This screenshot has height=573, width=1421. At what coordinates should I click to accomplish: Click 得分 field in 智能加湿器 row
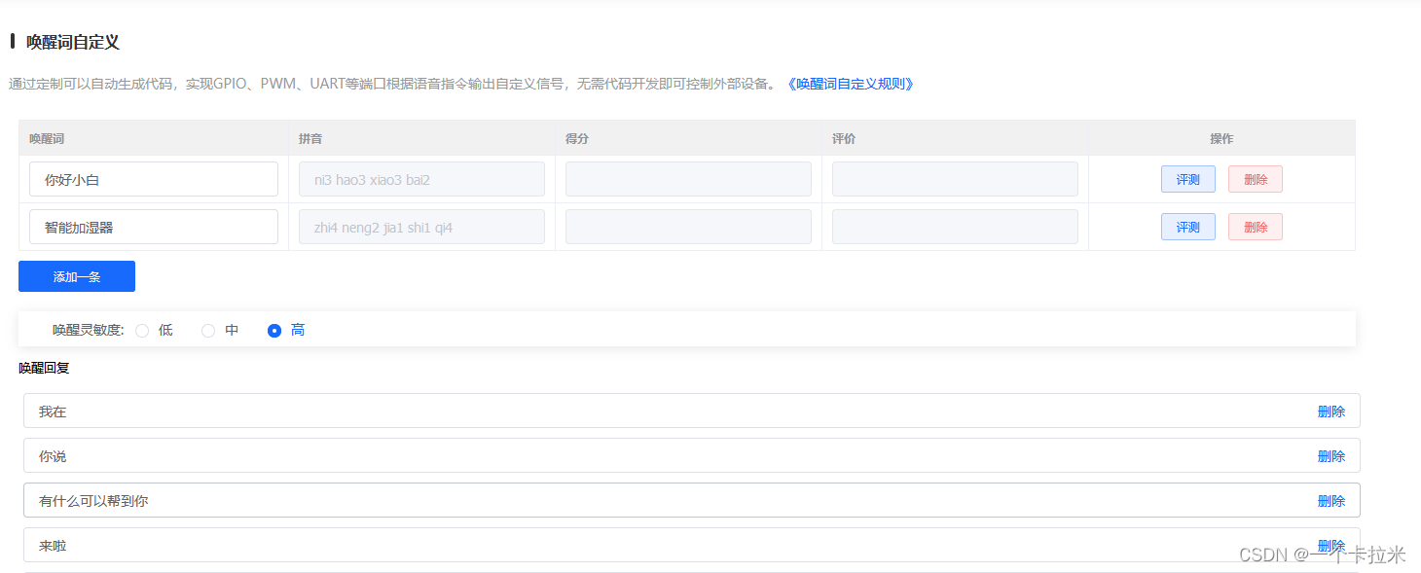coord(688,227)
